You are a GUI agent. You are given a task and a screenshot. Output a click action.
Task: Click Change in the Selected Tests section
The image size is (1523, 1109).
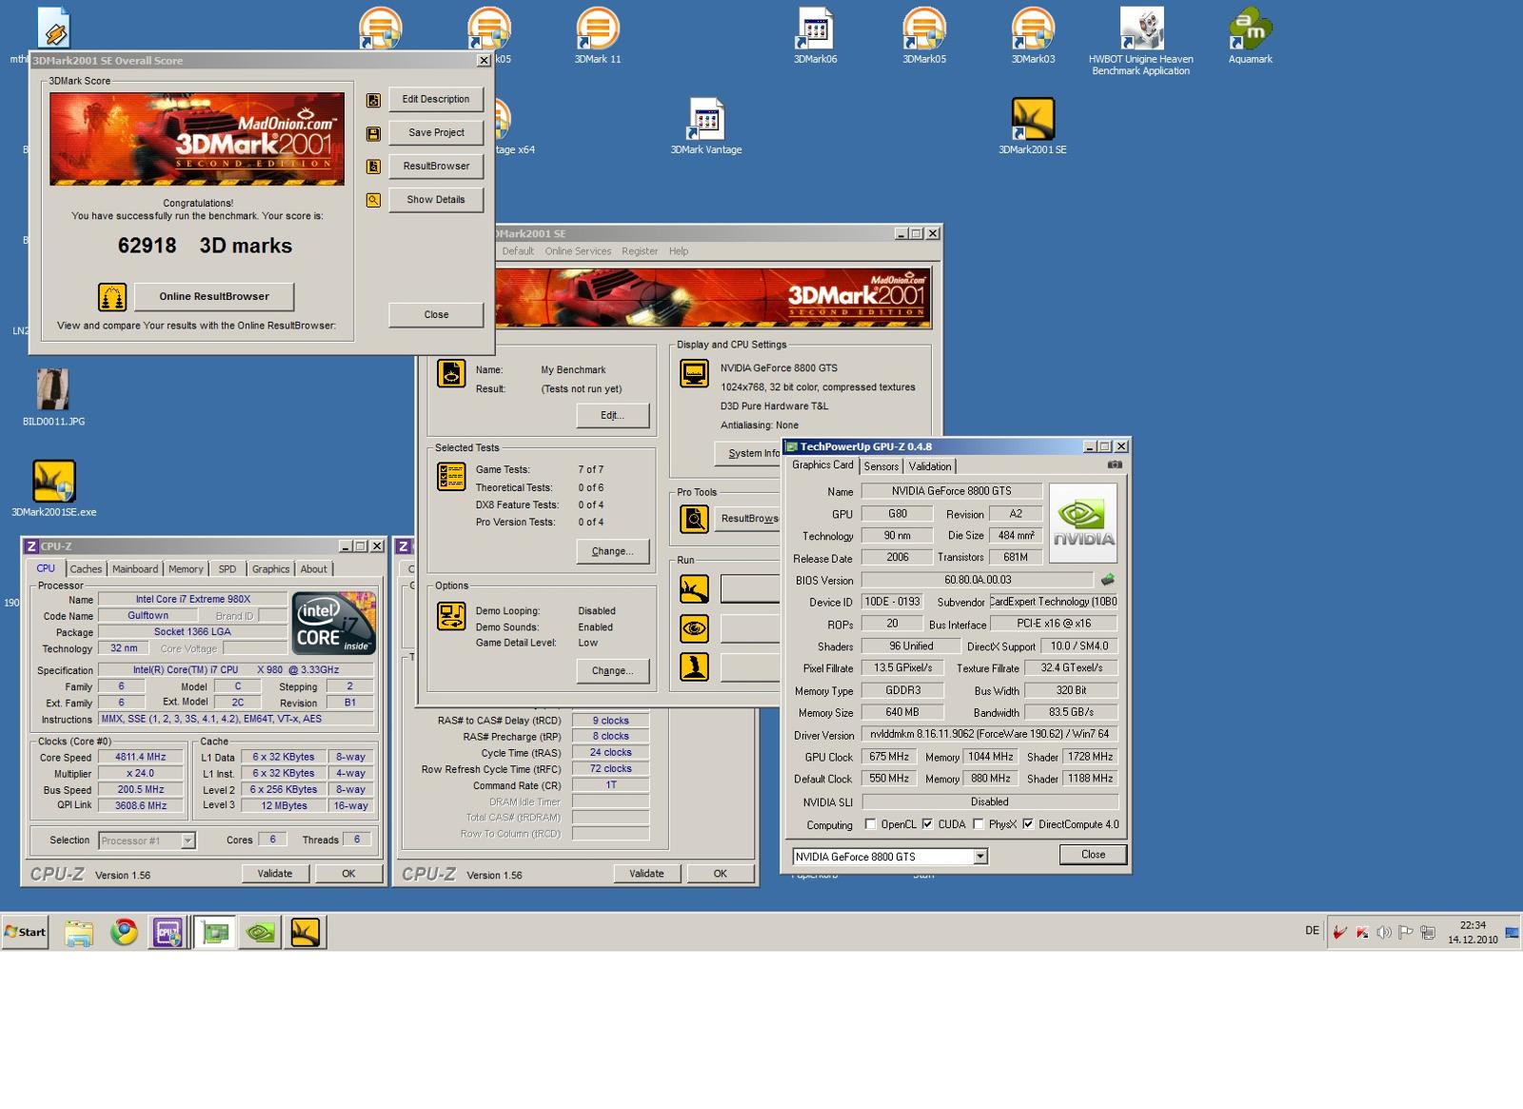[613, 552]
